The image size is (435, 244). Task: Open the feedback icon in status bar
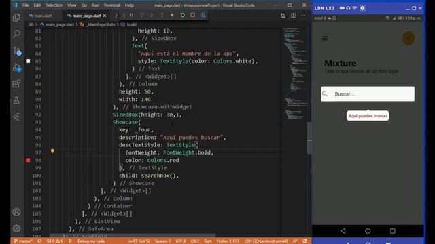click(x=295, y=241)
